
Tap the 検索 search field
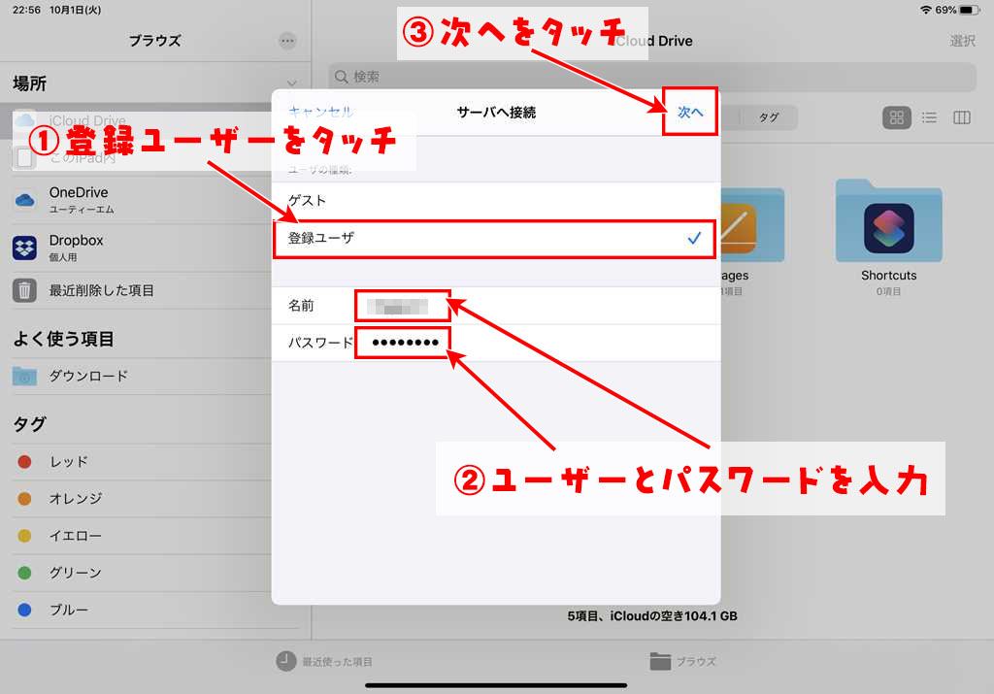coord(651,77)
